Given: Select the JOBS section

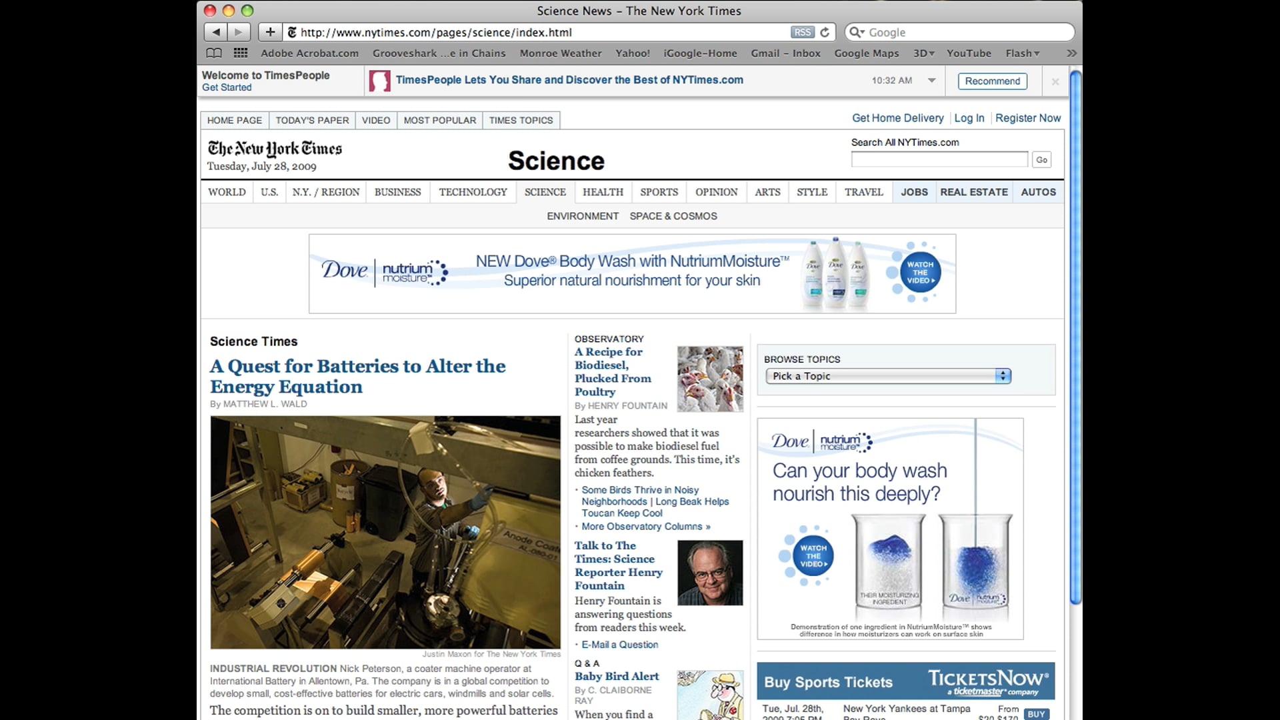Looking at the screenshot, I should click(x=914, y=192).
